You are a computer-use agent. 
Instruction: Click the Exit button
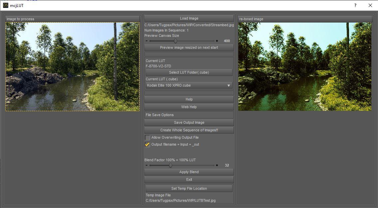tap(189, 179)
